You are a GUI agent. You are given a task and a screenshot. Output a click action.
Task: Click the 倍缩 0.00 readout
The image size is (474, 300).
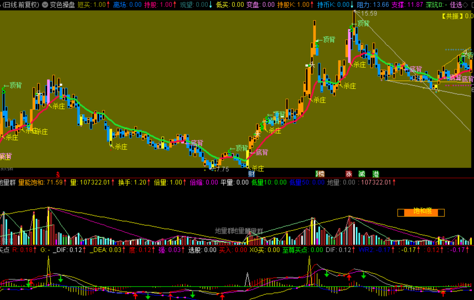204,182
